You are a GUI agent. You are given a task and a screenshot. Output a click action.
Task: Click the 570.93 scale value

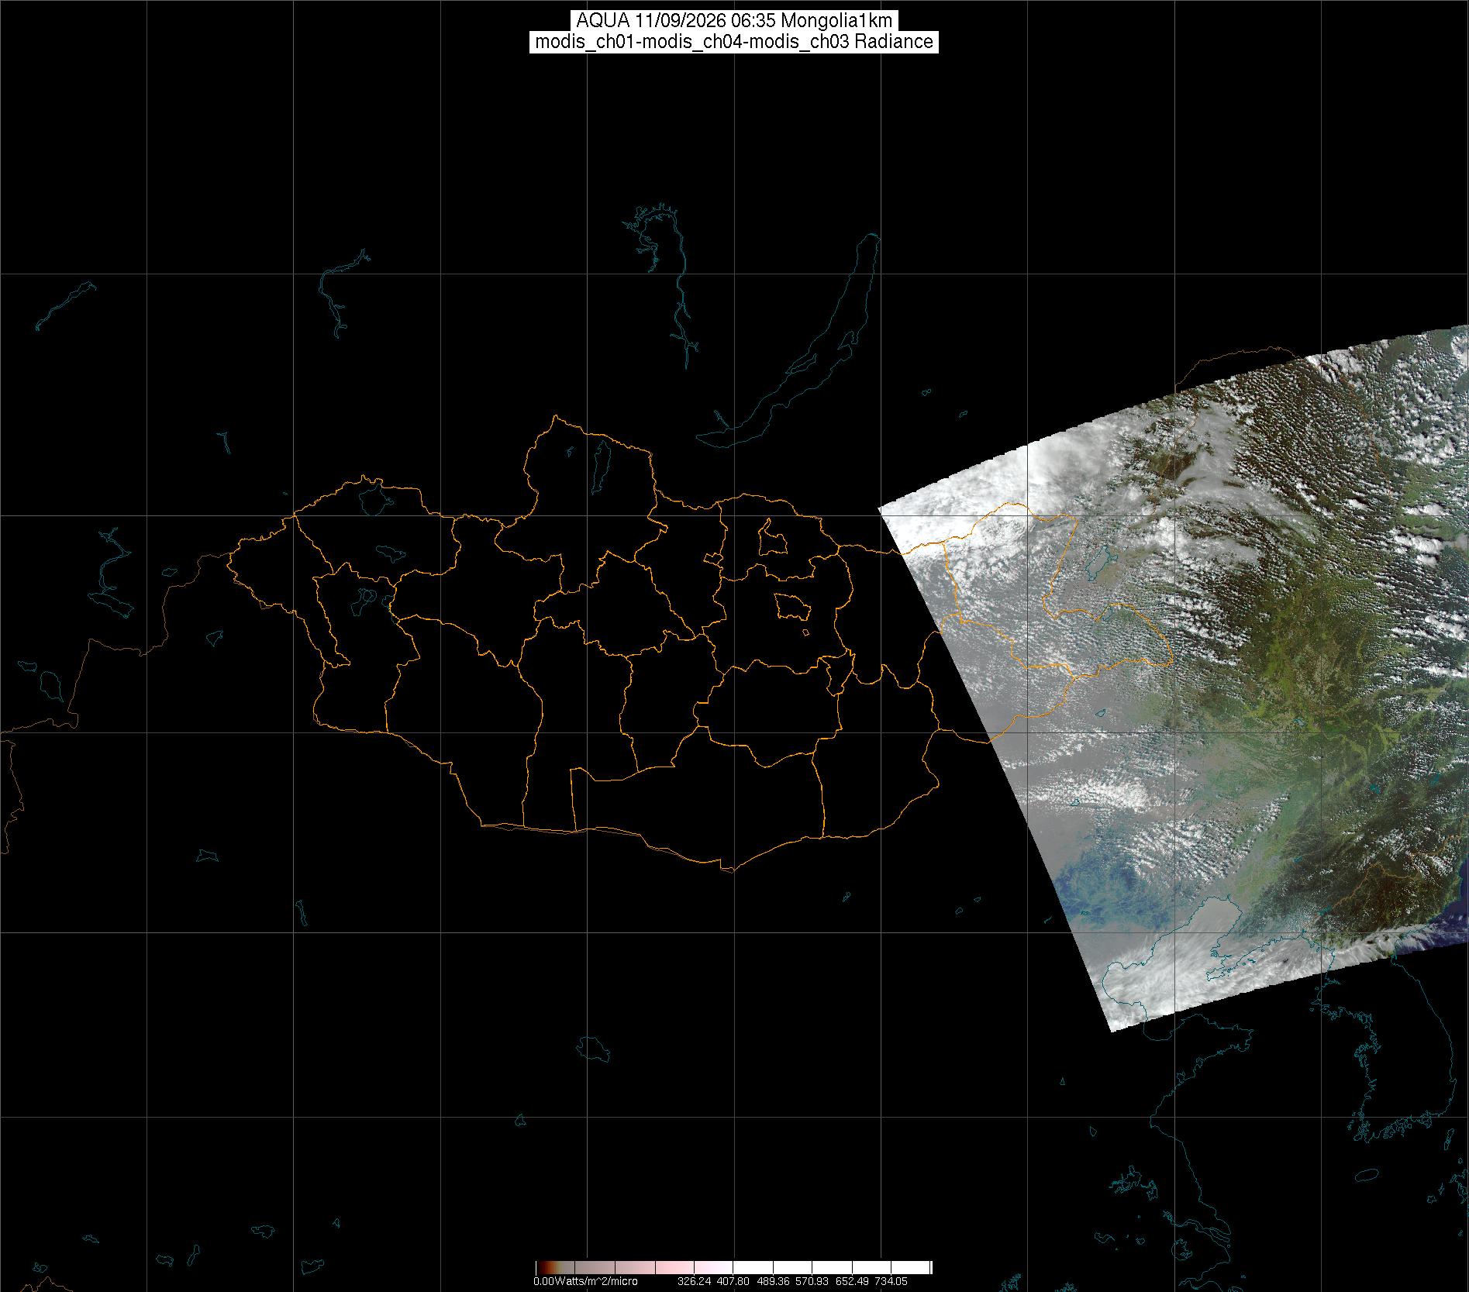812,1282
